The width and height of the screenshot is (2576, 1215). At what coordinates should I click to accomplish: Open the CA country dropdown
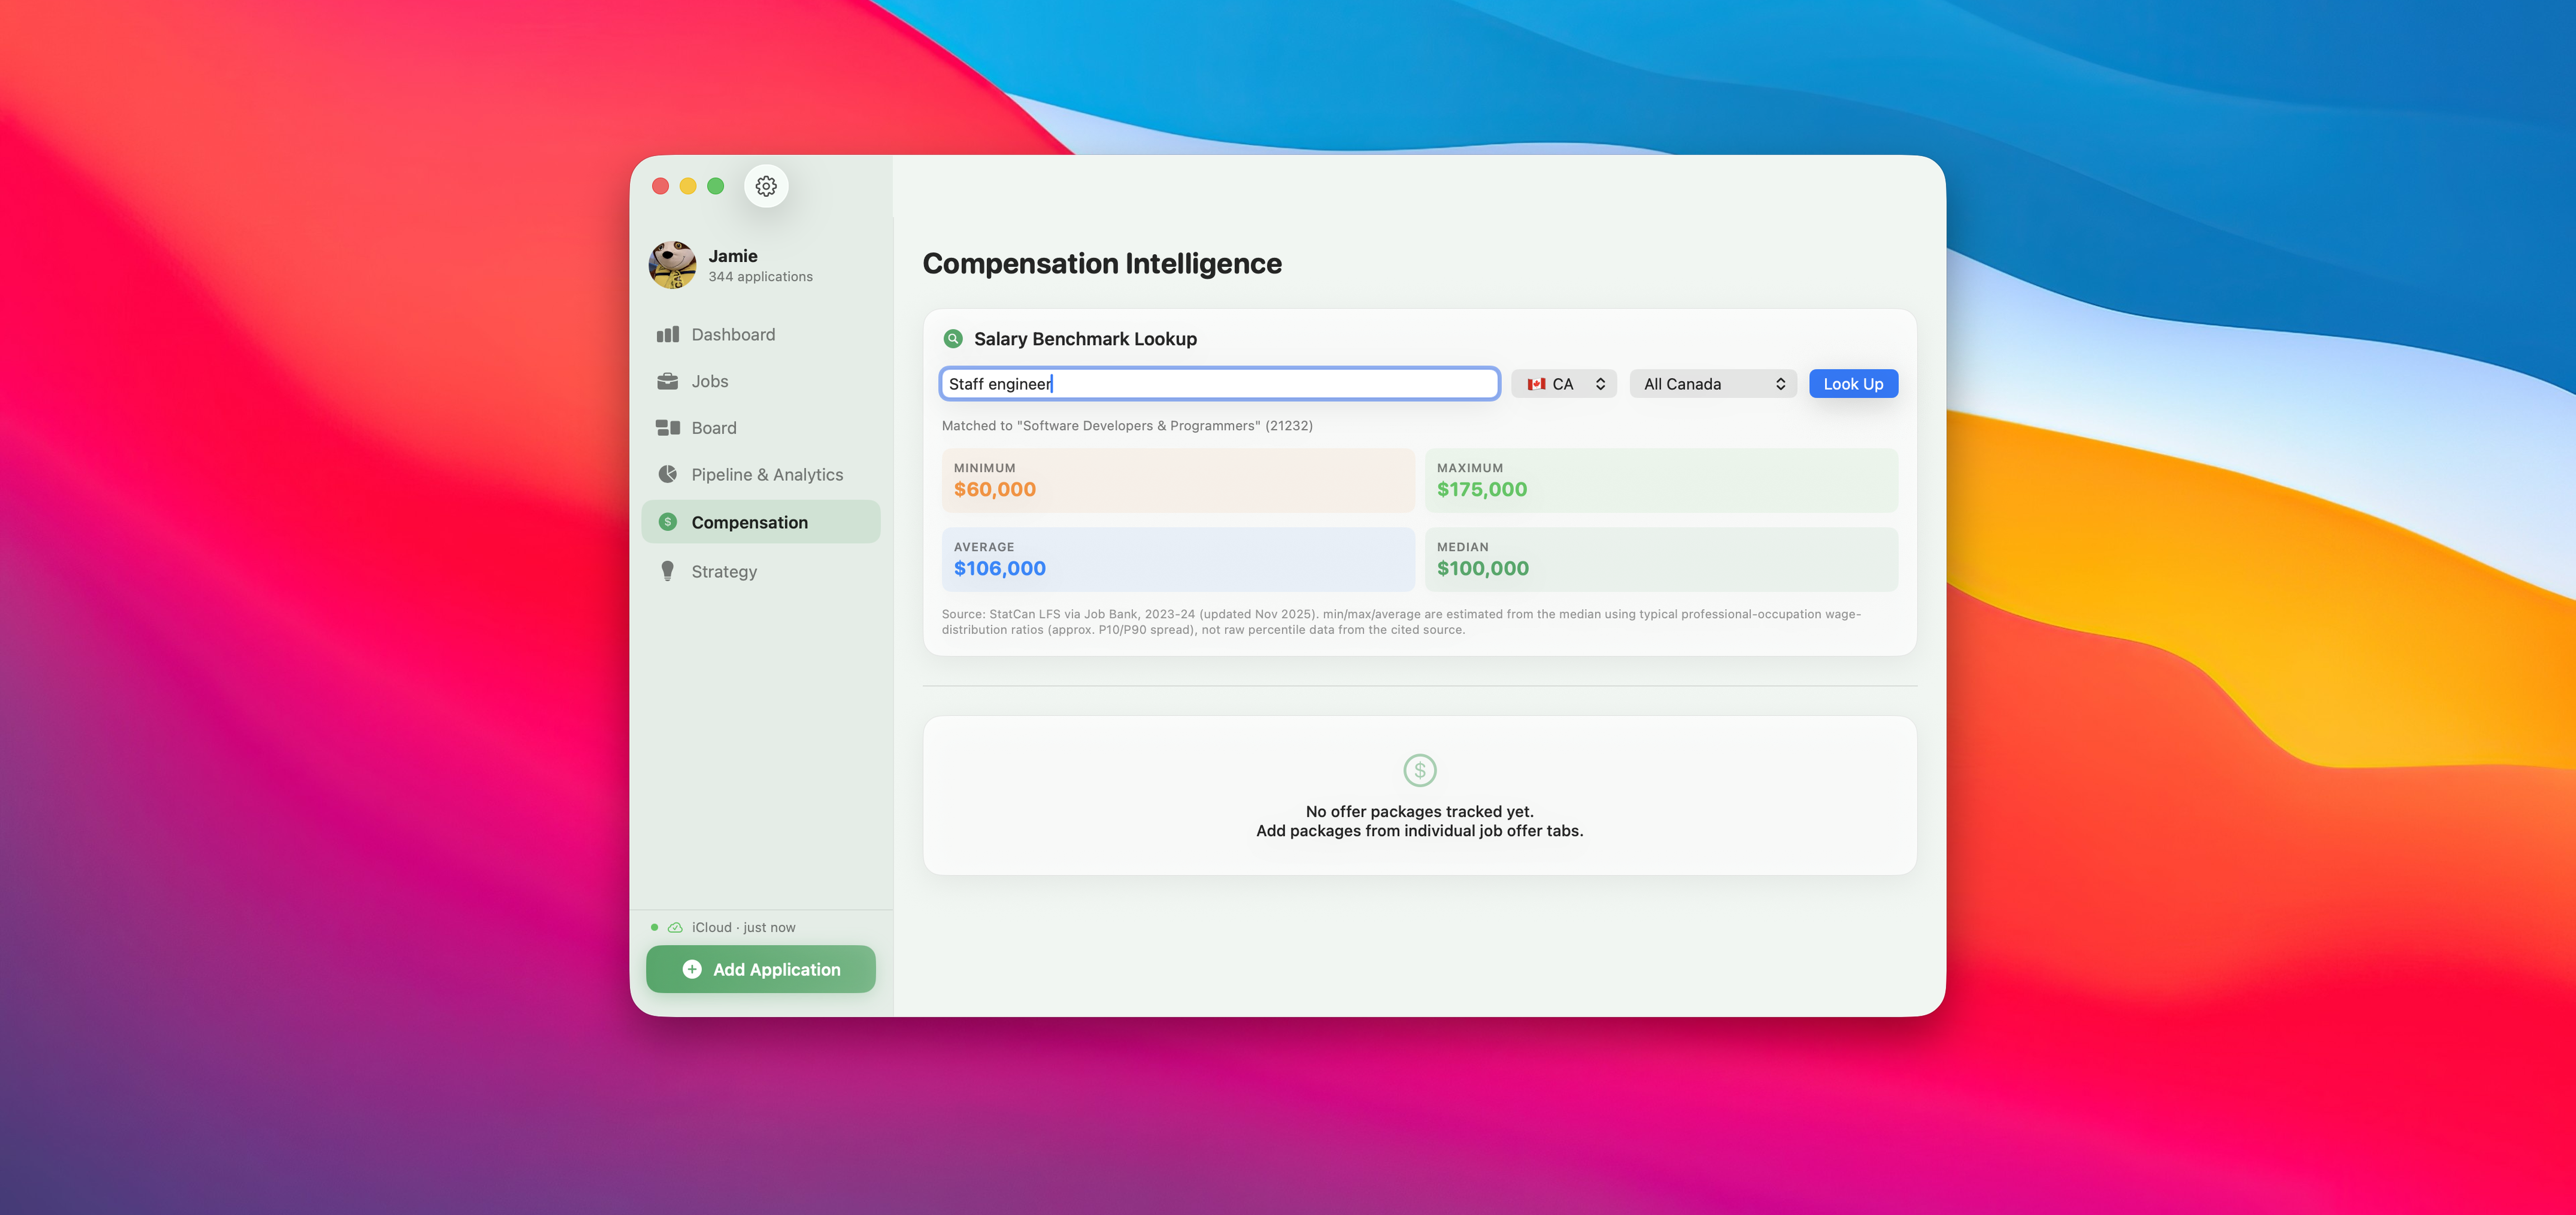(1564, 384)
